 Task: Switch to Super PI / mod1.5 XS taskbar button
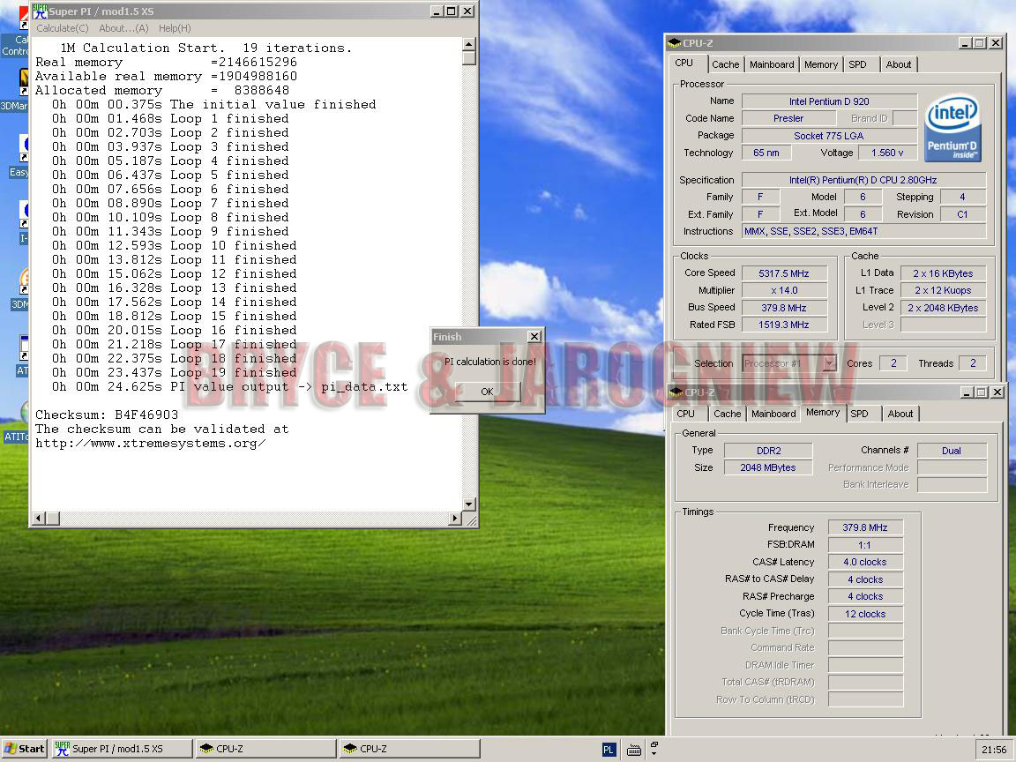point(123,749)
